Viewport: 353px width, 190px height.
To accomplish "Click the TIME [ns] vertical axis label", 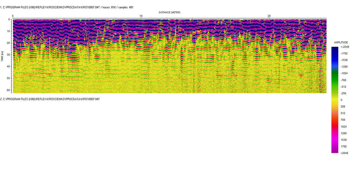I will point(2,56).
